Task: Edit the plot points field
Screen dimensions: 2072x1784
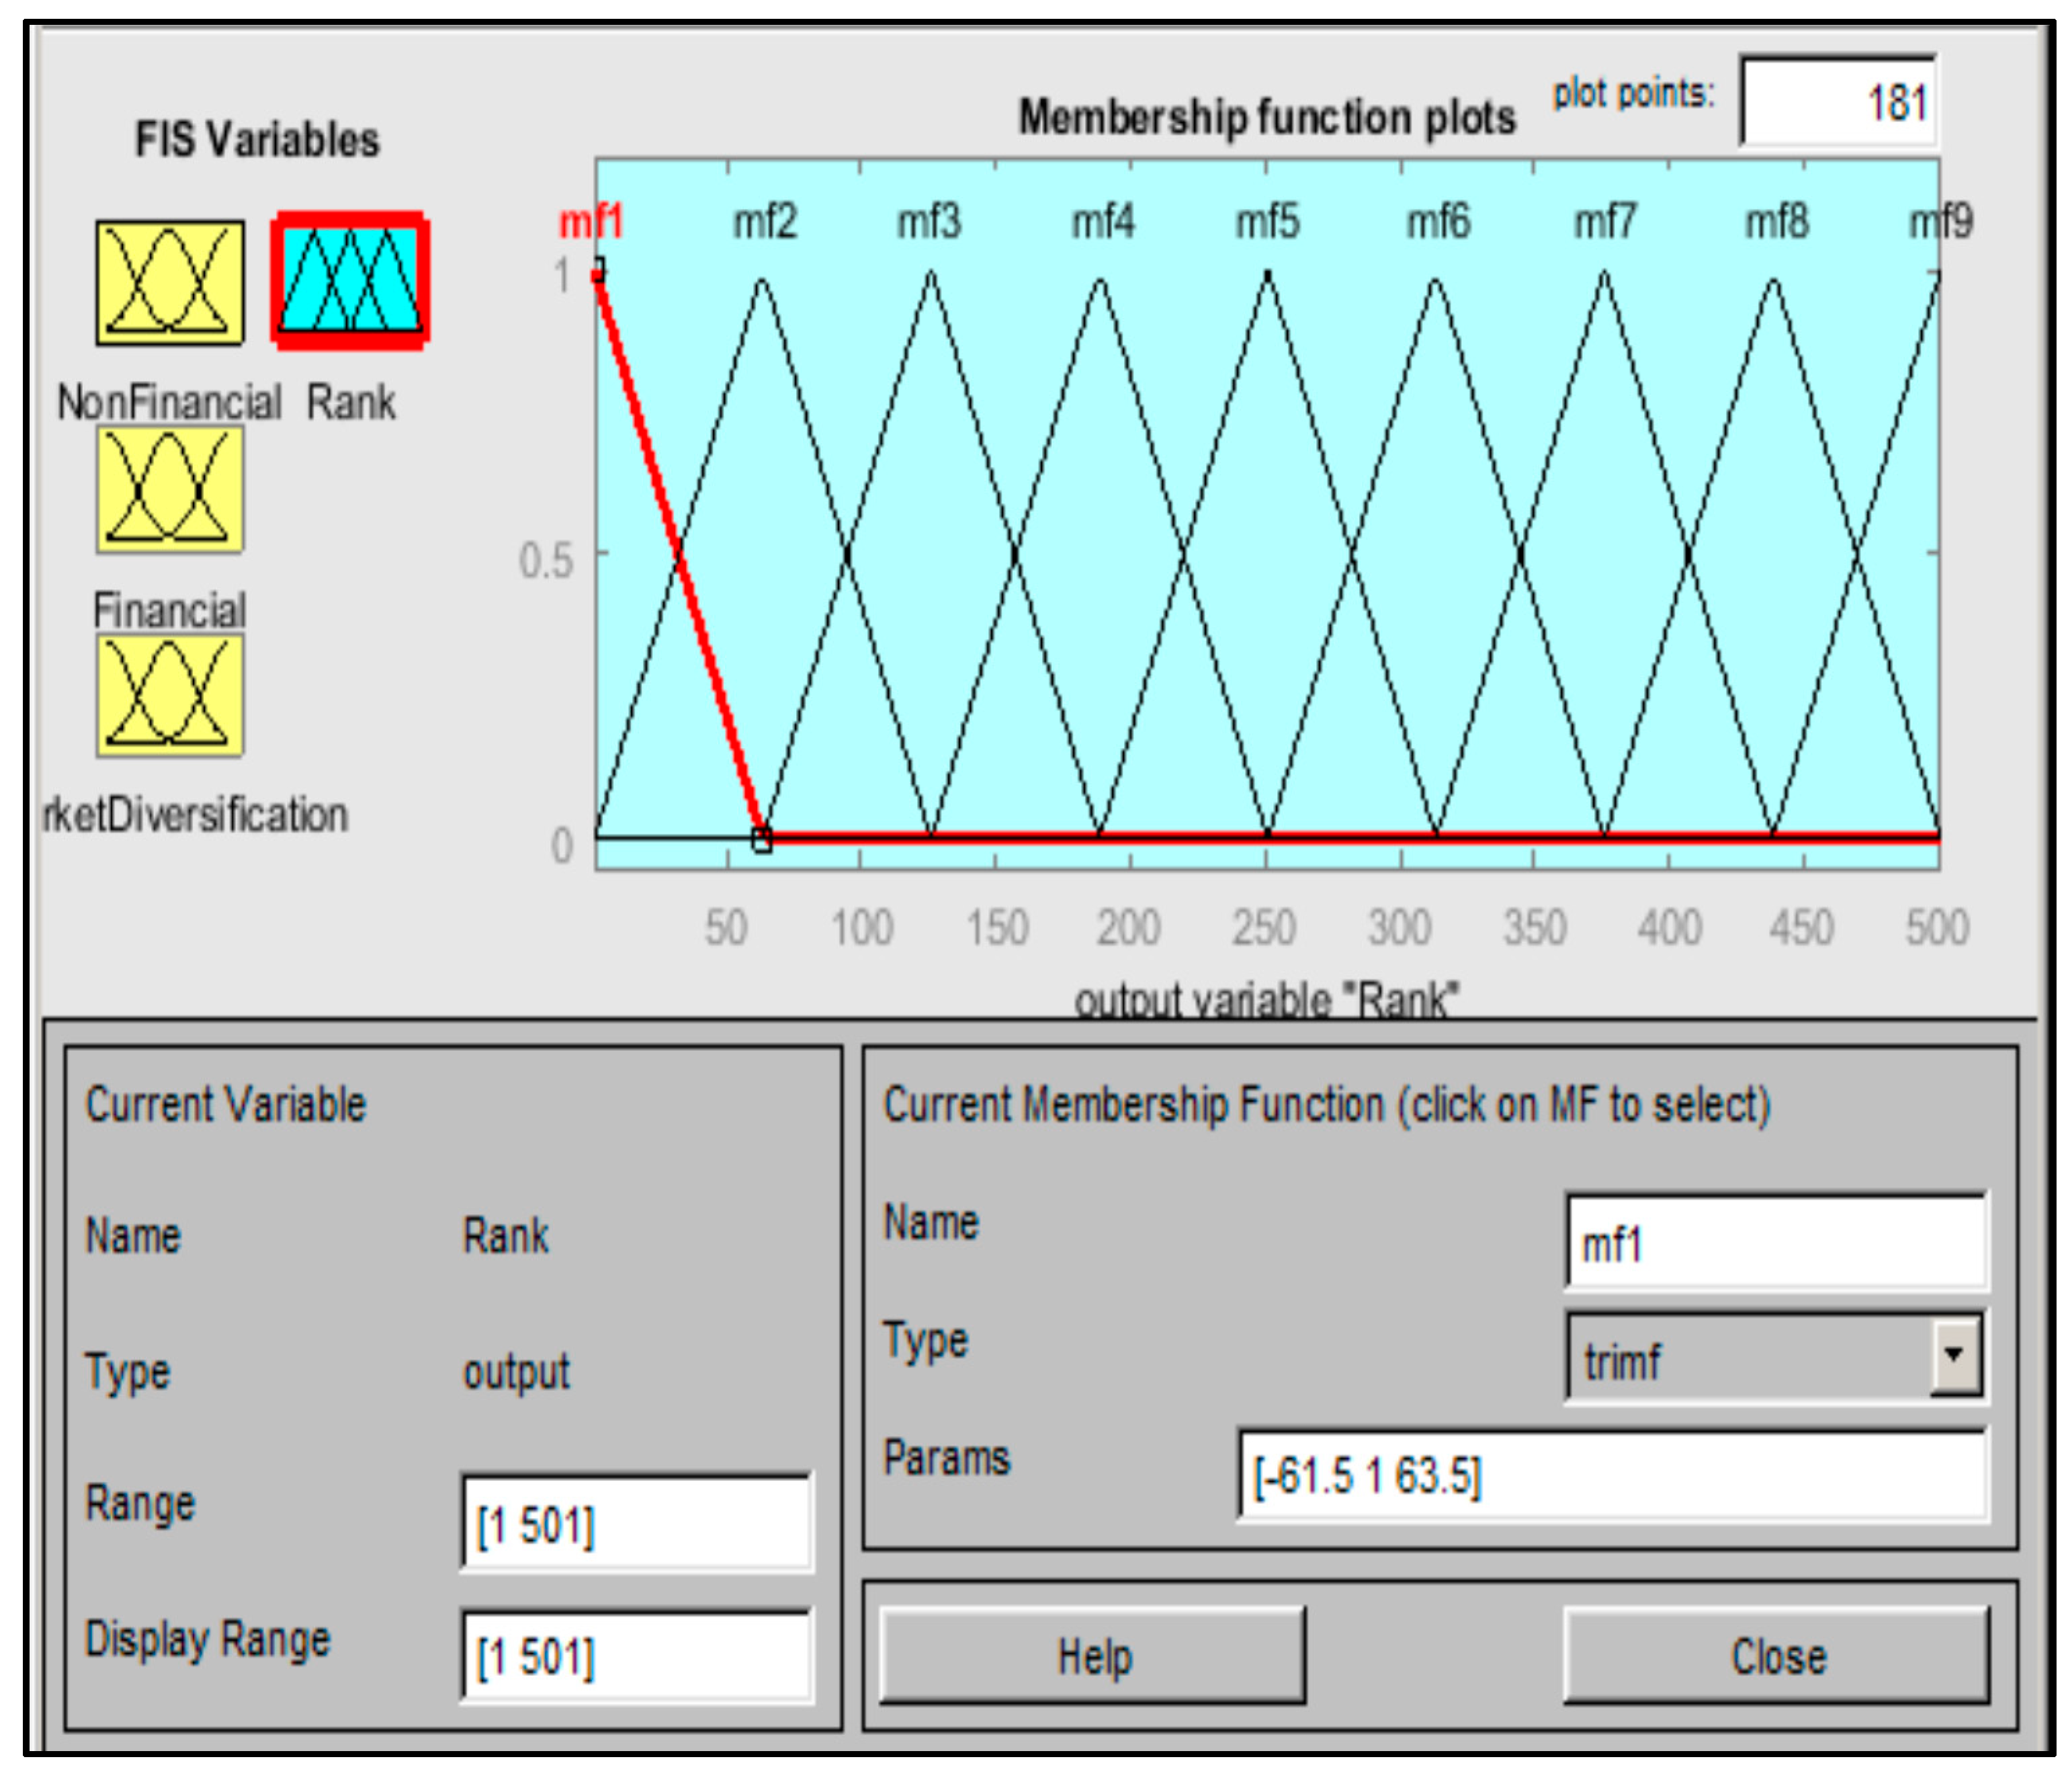Action: 1838,101
